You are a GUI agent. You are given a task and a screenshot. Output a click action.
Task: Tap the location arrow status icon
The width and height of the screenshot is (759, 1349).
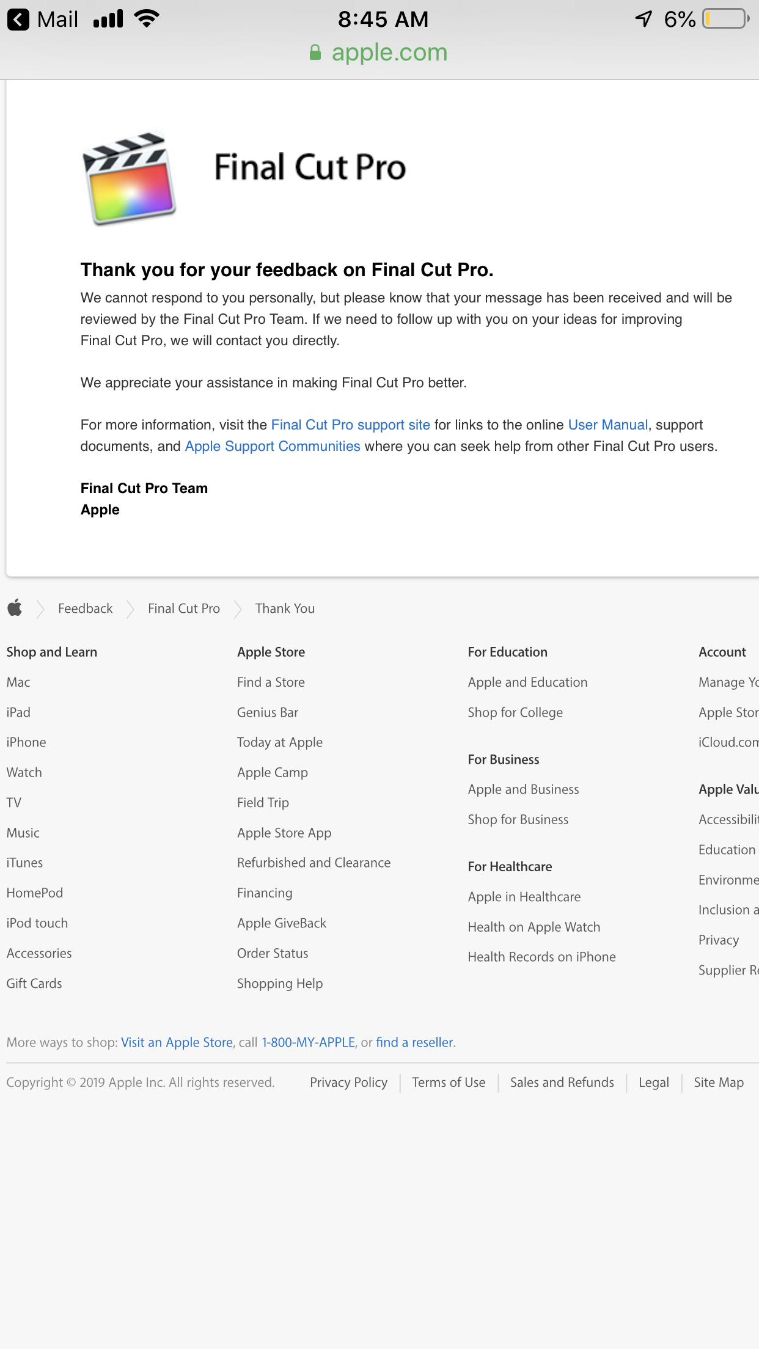[644, 19]
